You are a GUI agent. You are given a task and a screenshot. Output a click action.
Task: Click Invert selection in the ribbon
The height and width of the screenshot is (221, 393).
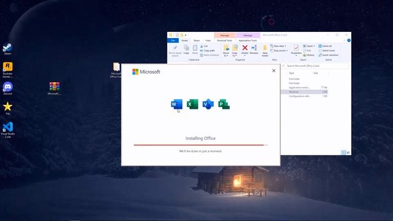tap(329, 55)
